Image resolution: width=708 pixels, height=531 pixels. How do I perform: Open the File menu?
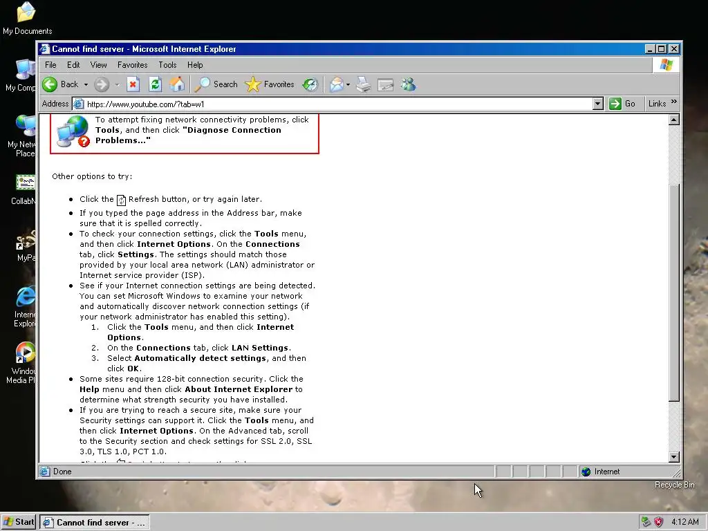pyautogui.click(x=50, y=65)
